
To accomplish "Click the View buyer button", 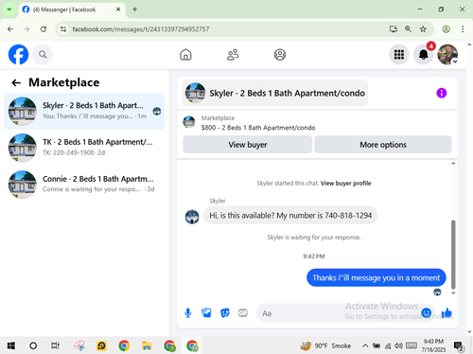I will coord(248,145).
